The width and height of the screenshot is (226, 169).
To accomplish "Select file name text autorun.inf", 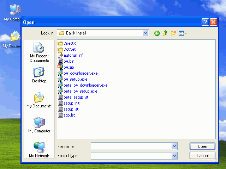I will point(73,55).
